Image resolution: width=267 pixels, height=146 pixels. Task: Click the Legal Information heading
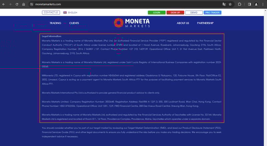click(x=52, y=36)
